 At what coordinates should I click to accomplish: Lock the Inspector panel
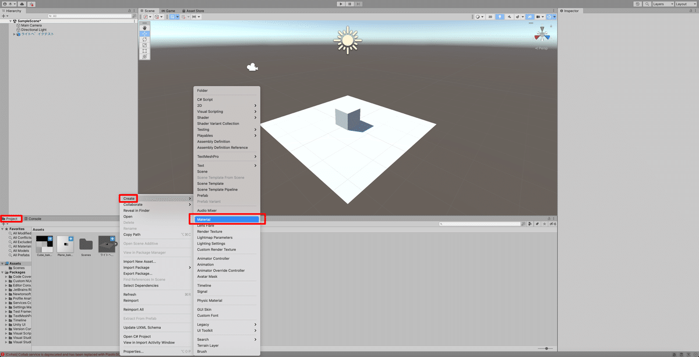pos(690,10)
